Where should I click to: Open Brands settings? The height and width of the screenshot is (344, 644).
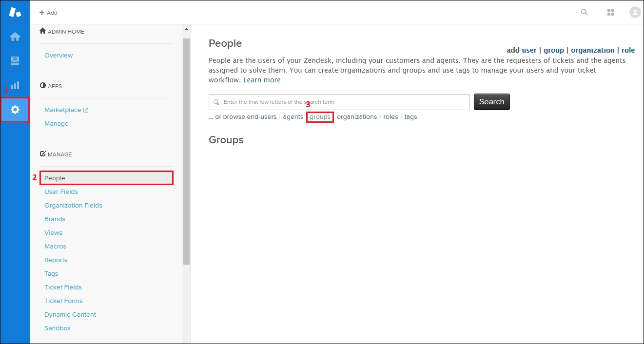coord(54,219)
